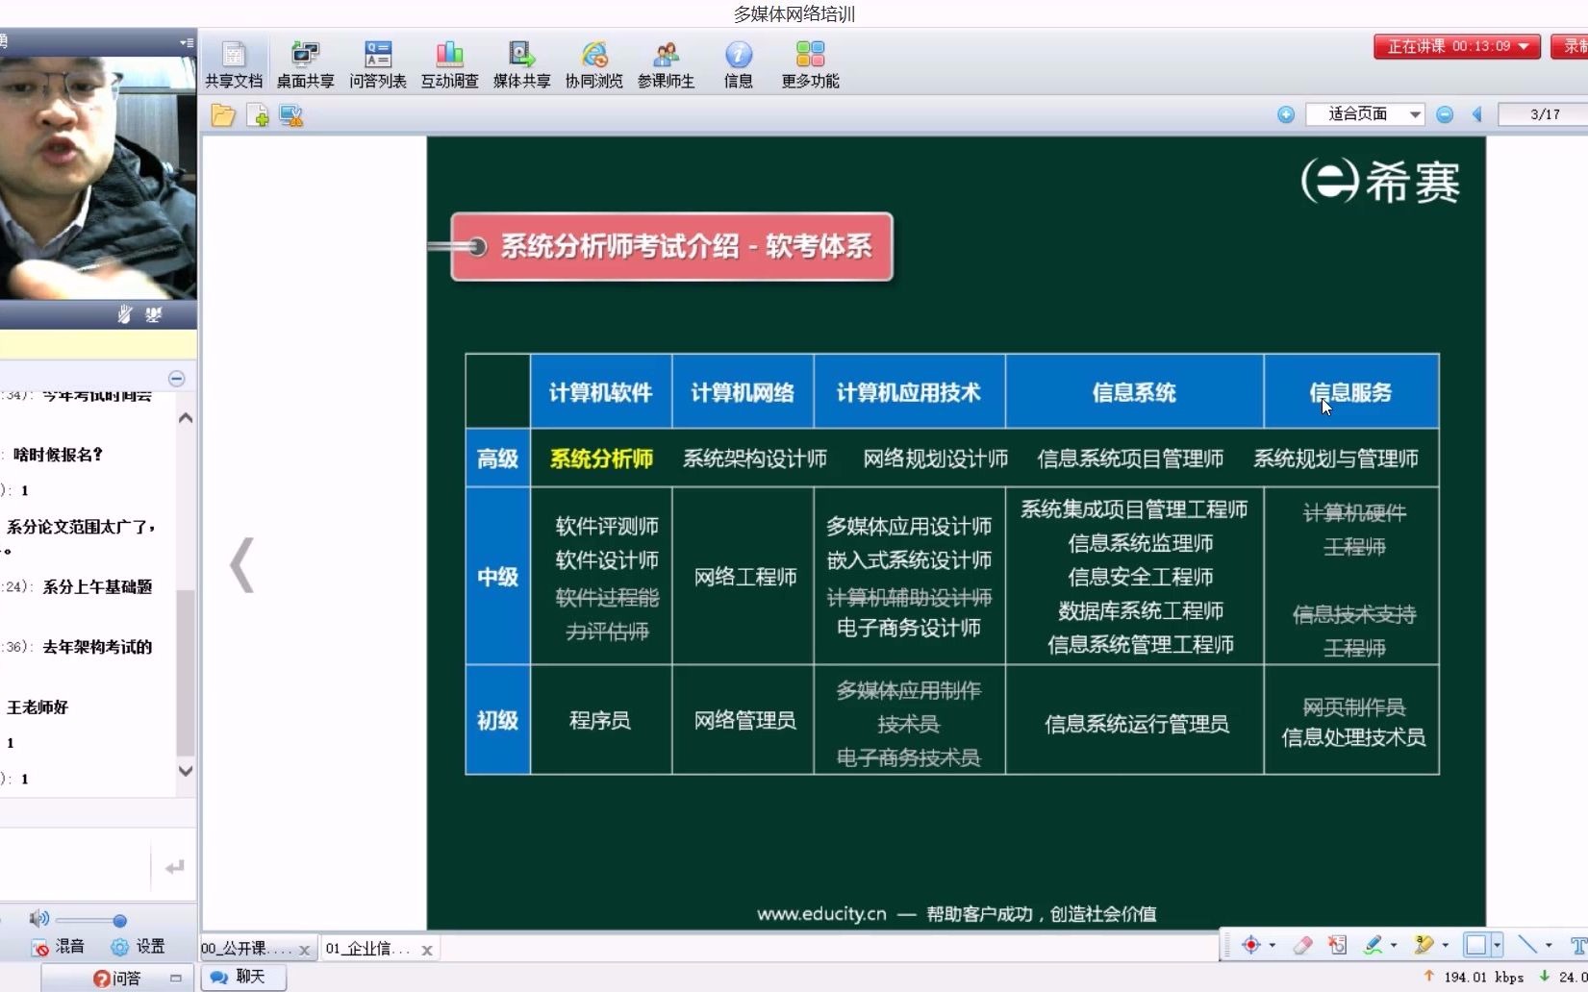Zoom in with the plus magnifier icon

point(1286,114)
